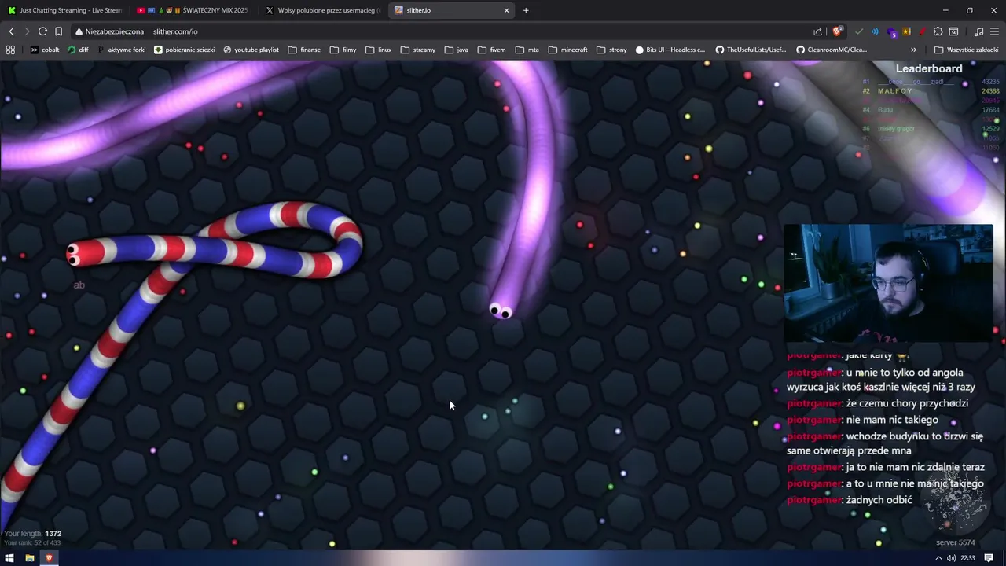Click chat message 'żadnych odbić'
Screen dimensions: 1006x566
click(879, 500)
